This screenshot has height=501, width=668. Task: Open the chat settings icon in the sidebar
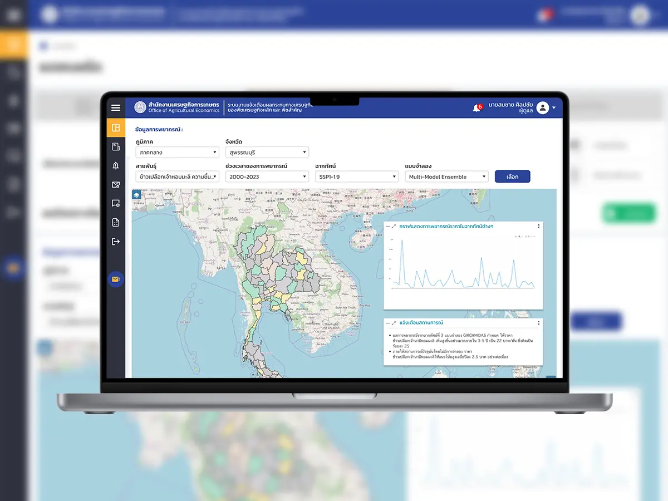point(116,204)
